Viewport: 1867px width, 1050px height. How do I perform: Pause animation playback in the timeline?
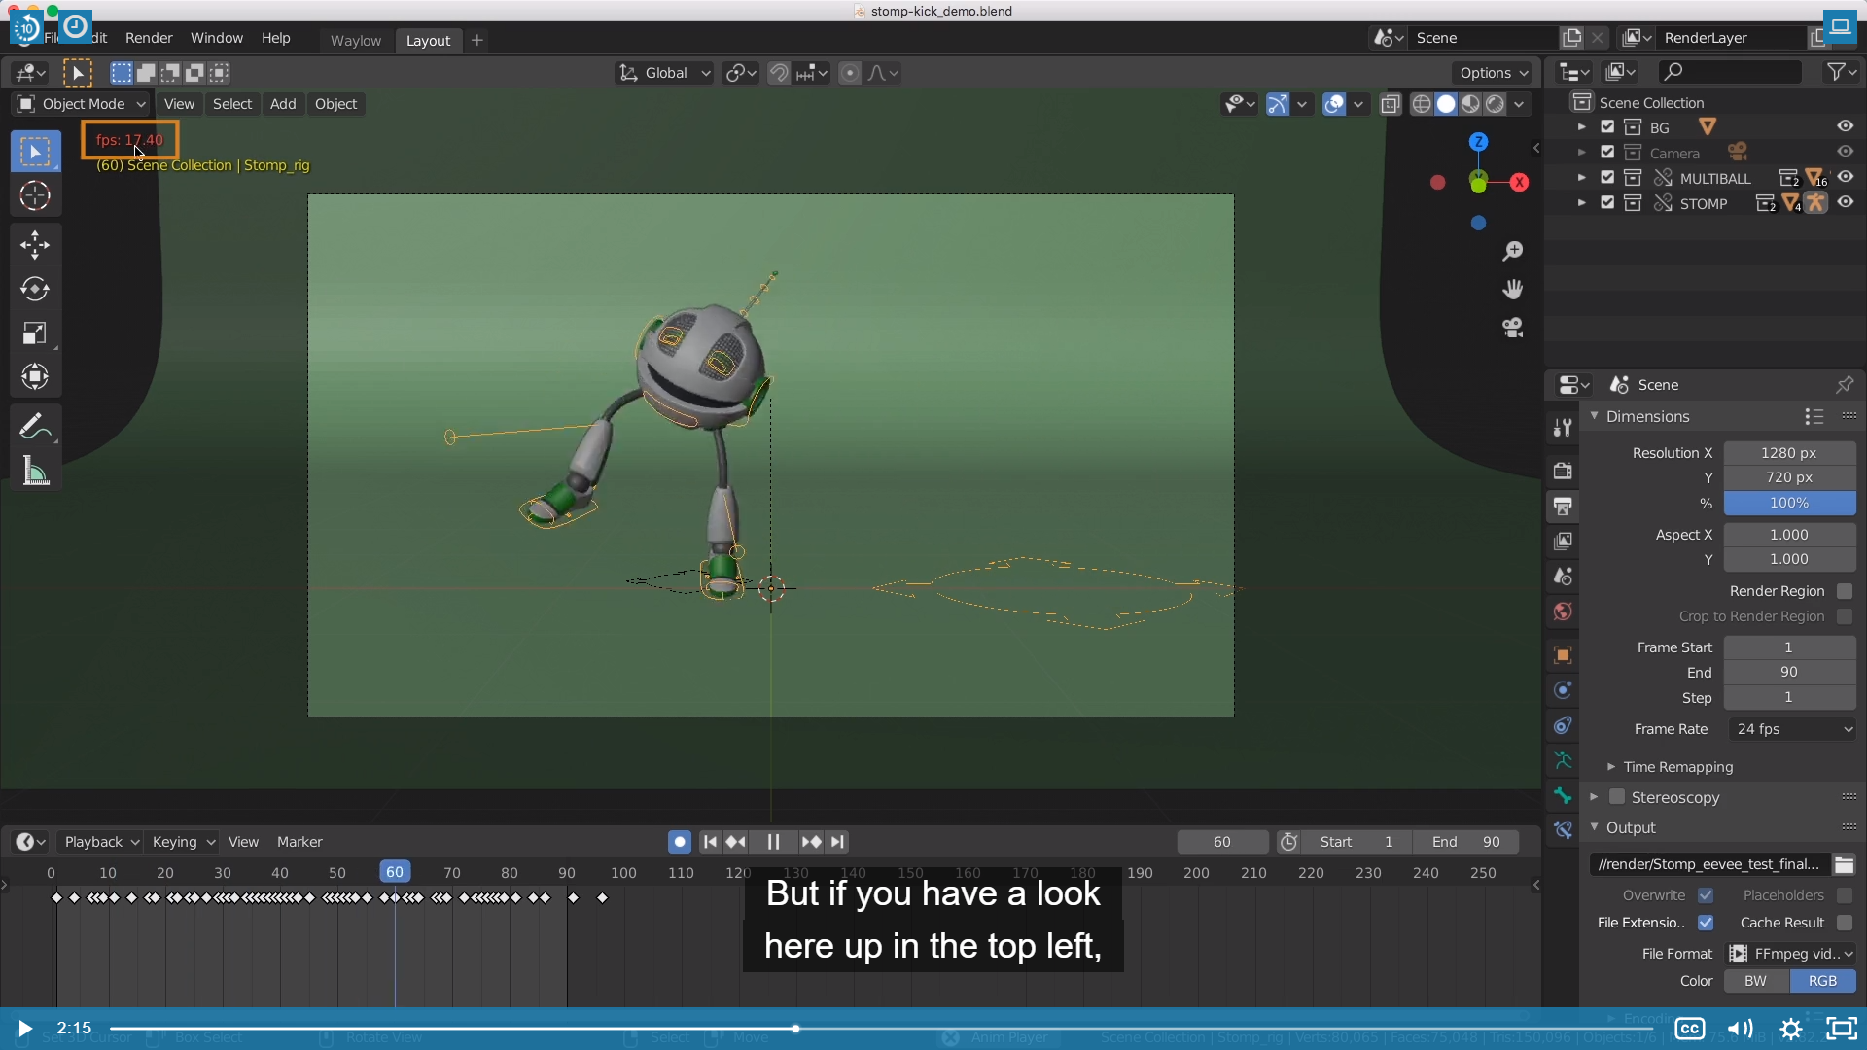[x=773, y=842]
